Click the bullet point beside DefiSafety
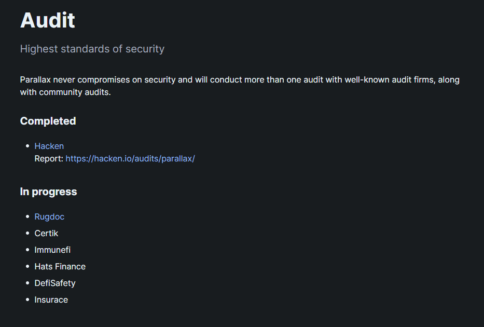The width and height of the screenshot is (484, 327). click(x=27, y=283)
